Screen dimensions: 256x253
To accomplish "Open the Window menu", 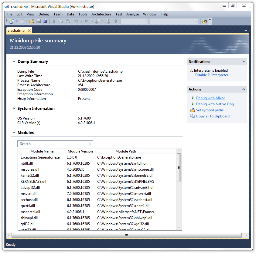I will (150, 14).
